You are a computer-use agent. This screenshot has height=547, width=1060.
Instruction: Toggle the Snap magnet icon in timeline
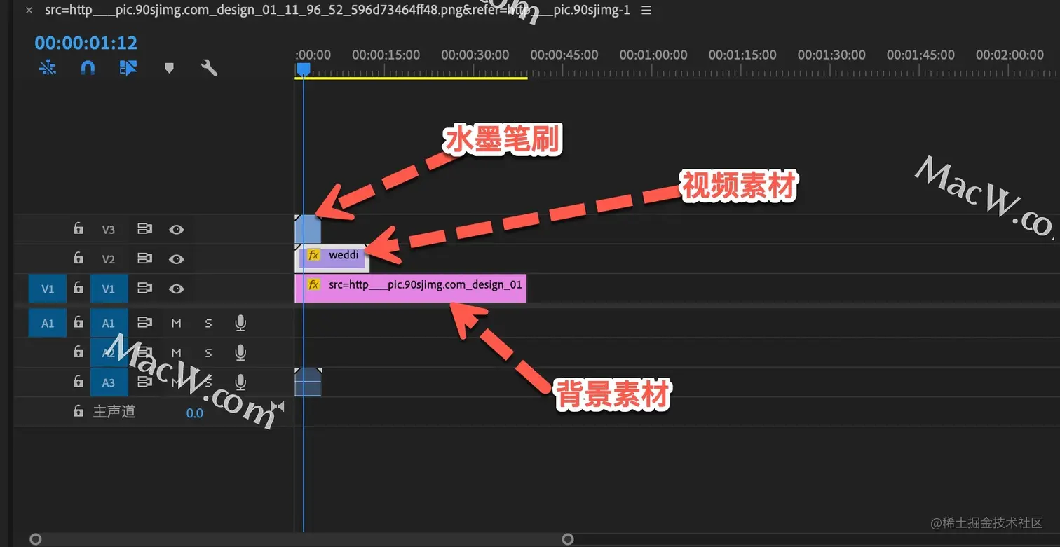click(88, 67)
